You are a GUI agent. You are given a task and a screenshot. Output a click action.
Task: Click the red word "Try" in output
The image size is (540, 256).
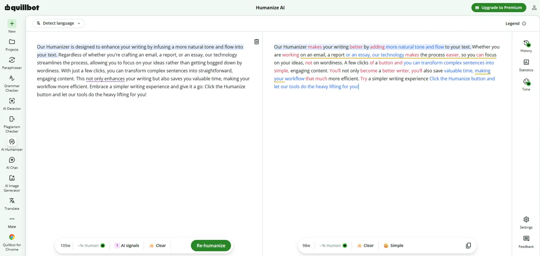[x=364, y=78]
